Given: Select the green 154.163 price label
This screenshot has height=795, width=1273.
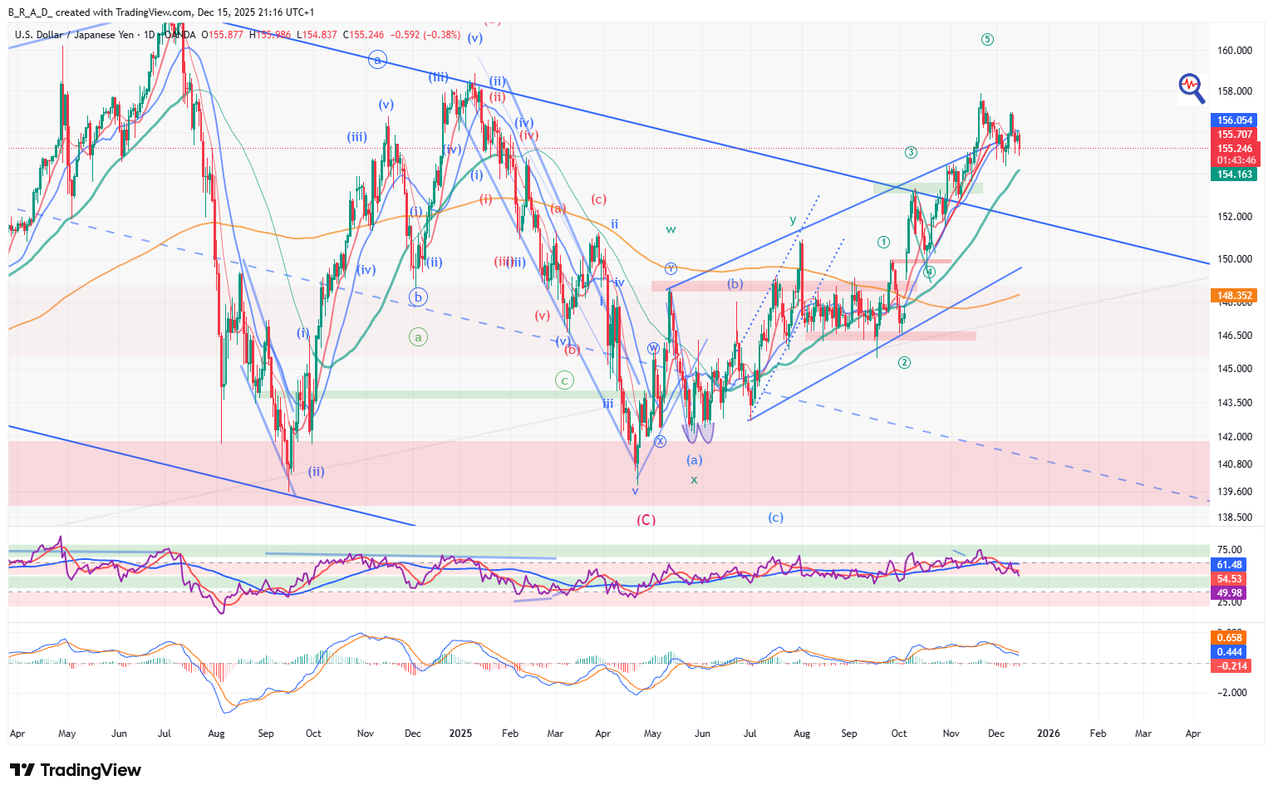Looking at the screenshot, I should 1235,174.
